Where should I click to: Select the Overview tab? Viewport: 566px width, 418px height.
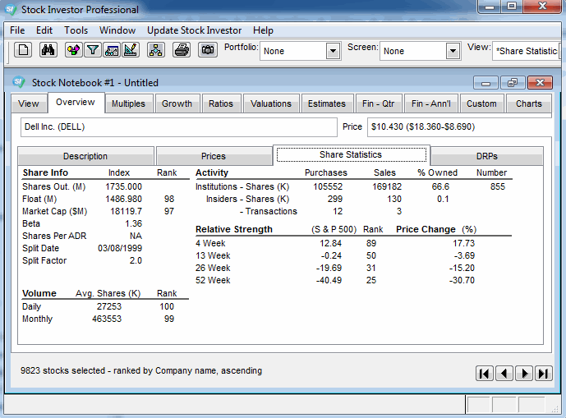[x=76, y=102]
